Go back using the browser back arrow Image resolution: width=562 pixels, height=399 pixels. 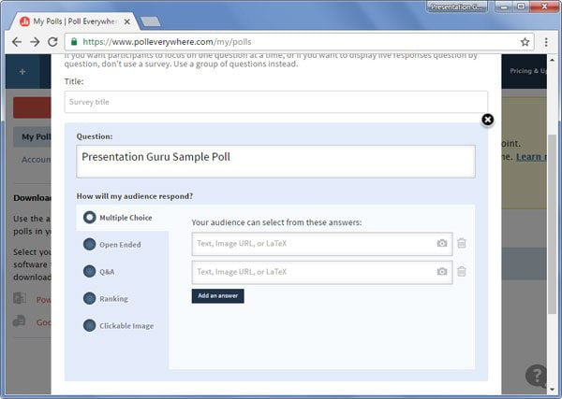point(17,42)
